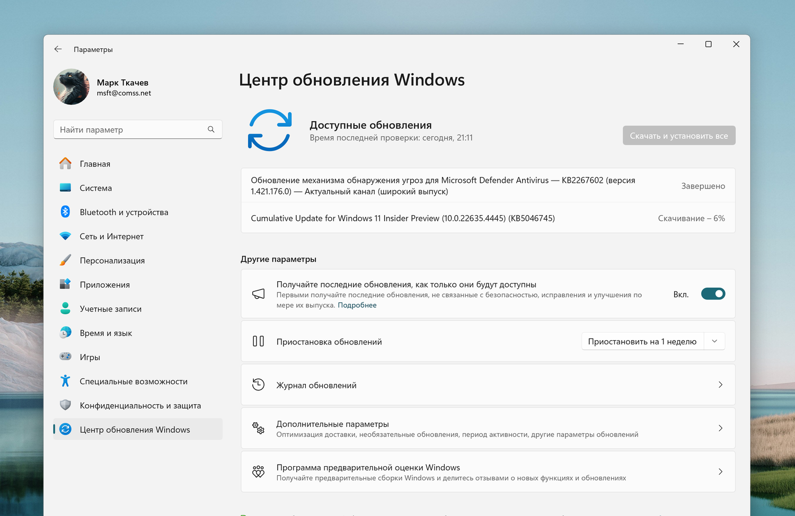Viewport: 795px width, 516px height.
Task: Maximize the Параметры window
Action: tap(708, 44)
